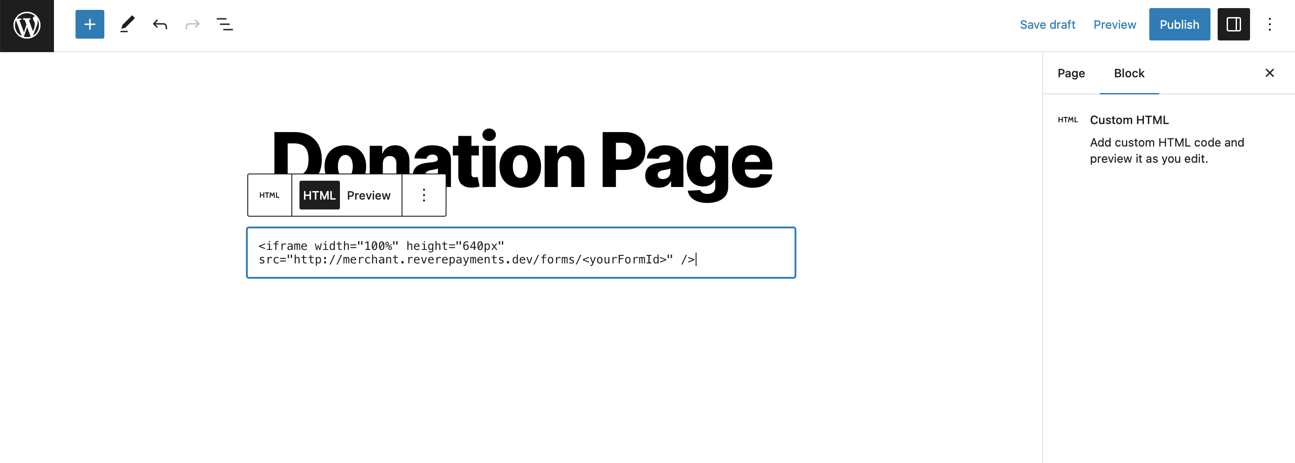Click the Settings sidebar panel icon
This screenshot has height=463, width=1295.
click(1234, 24)
